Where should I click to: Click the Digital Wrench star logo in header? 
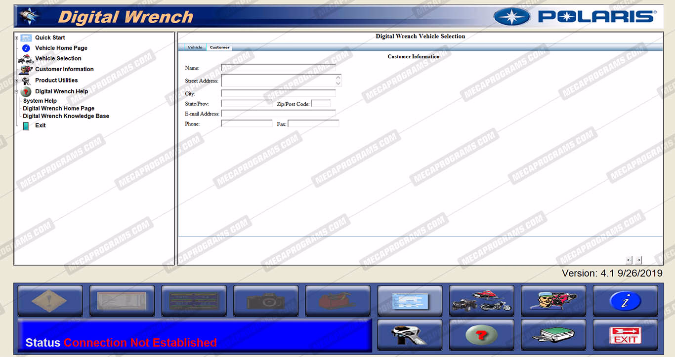[x=29, y=16]
